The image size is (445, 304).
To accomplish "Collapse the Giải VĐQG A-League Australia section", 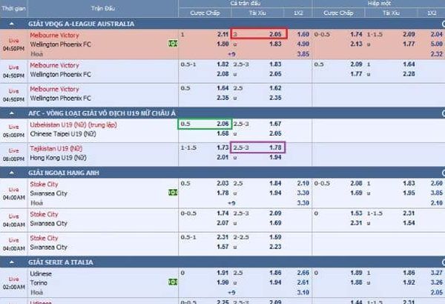I will 12,24.
